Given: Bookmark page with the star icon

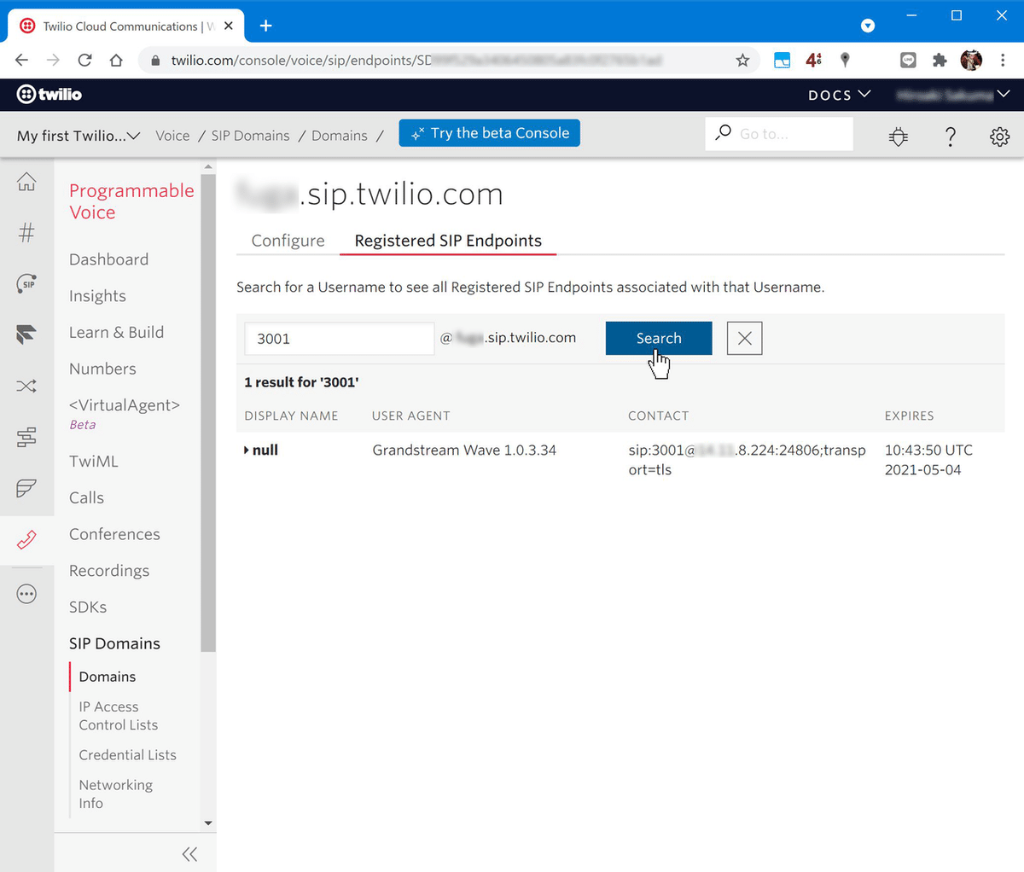Looking at the screenshot, I should (x=742, y=60).
